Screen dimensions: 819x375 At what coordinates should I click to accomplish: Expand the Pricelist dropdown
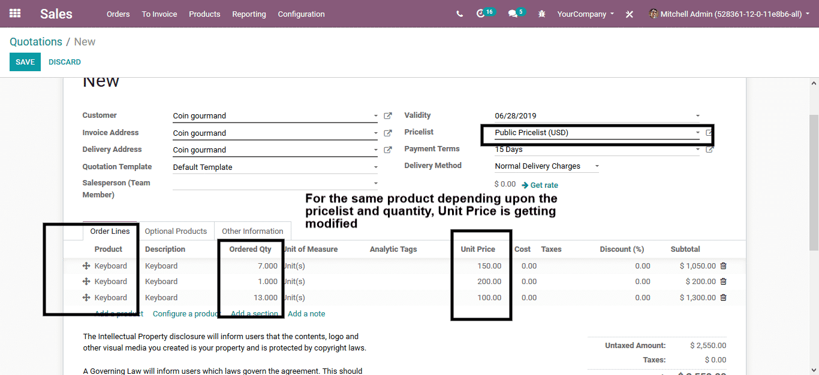pos(697,133)
